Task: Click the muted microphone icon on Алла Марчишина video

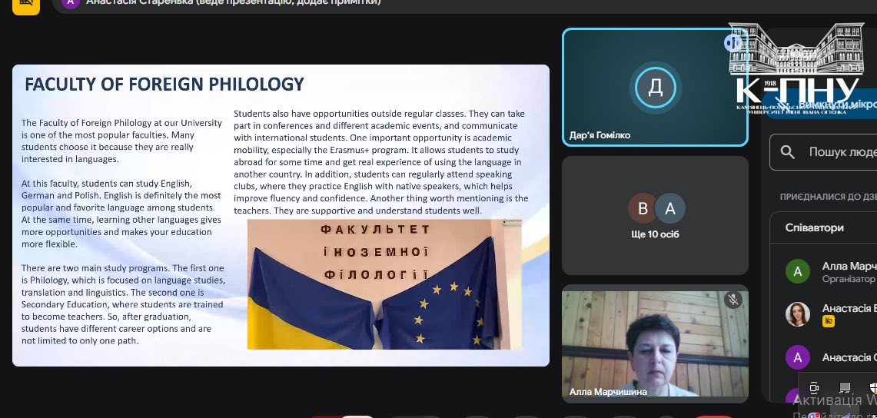Action: pos(732,300)
